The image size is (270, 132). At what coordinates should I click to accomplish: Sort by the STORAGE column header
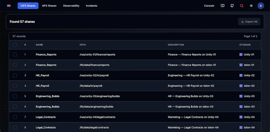(245, 45)
